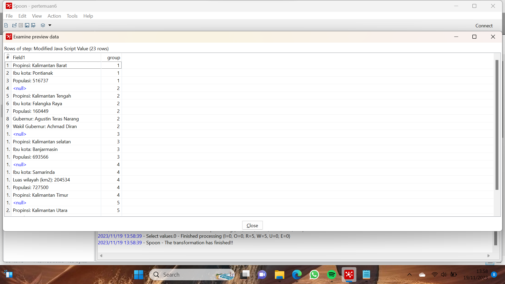
Task: Click the Open file toolbar icon
Action: (x=14, y=25)
